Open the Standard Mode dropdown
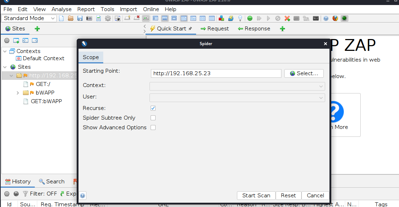 point(29,18)
